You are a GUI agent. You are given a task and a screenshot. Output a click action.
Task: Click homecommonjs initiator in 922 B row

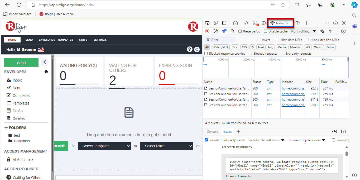[293, 88]
